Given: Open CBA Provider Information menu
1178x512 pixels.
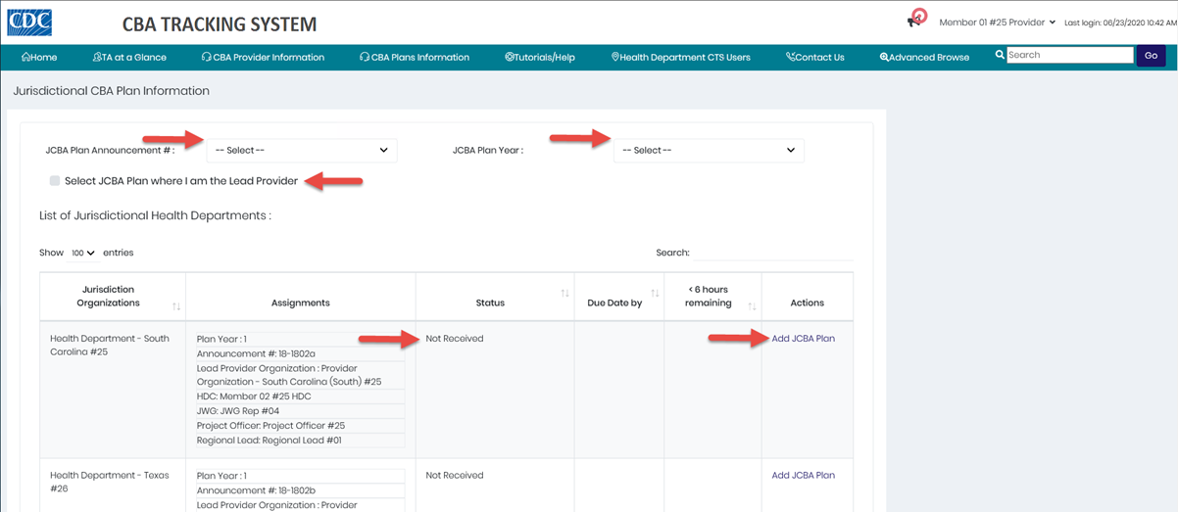Looking at the screenshot, I should click(x=262, y=57).
